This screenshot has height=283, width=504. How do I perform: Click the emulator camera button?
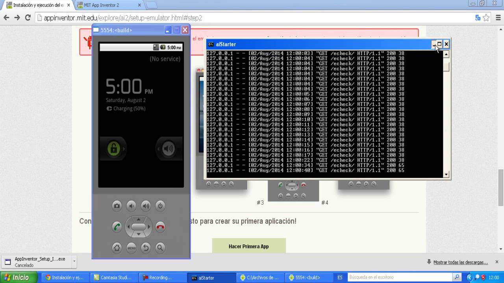(x=117, y=206)
